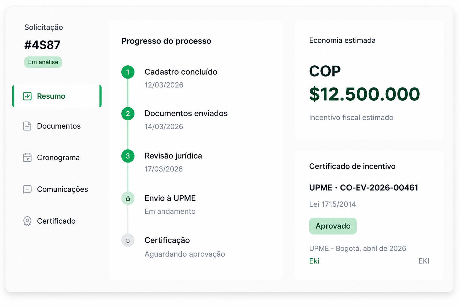Click the Cronograma calendar icon

point(27,157)
